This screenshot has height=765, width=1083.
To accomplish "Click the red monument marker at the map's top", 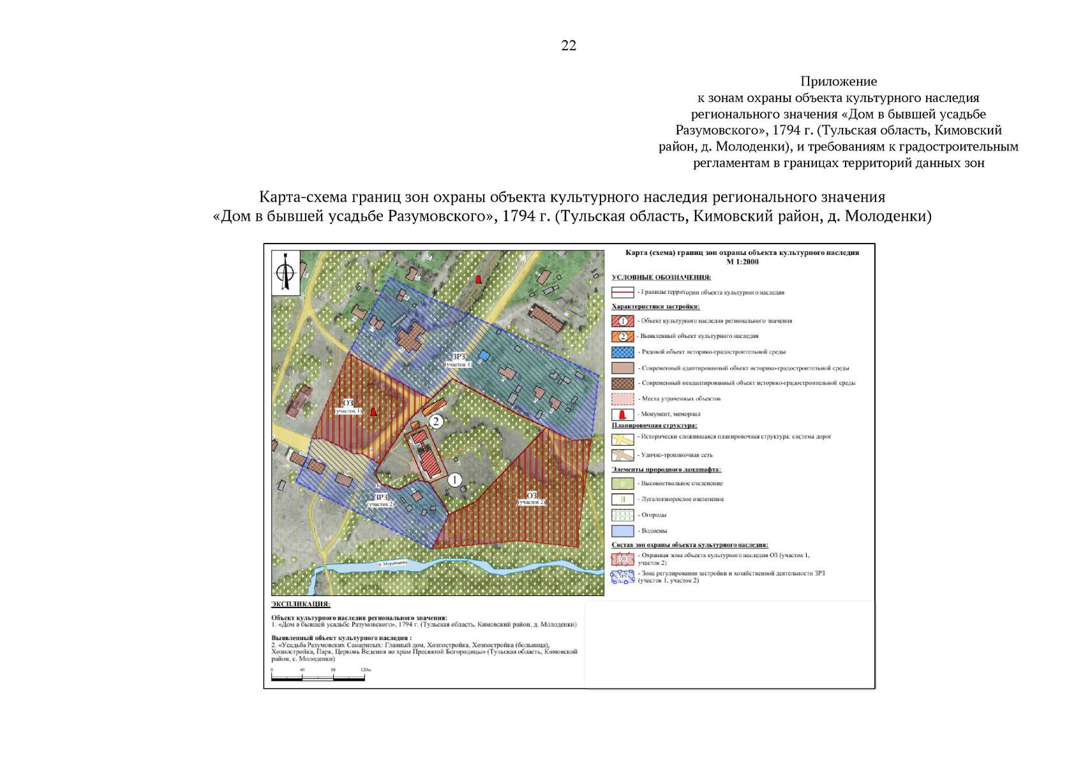I will point(478,279).
